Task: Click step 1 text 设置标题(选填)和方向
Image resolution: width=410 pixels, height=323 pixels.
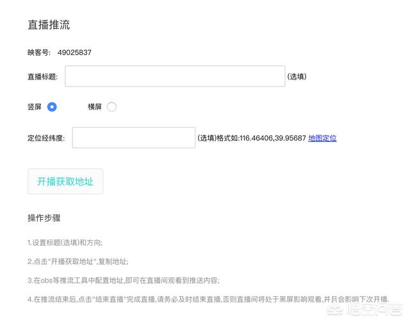Action: click(65, 243)
